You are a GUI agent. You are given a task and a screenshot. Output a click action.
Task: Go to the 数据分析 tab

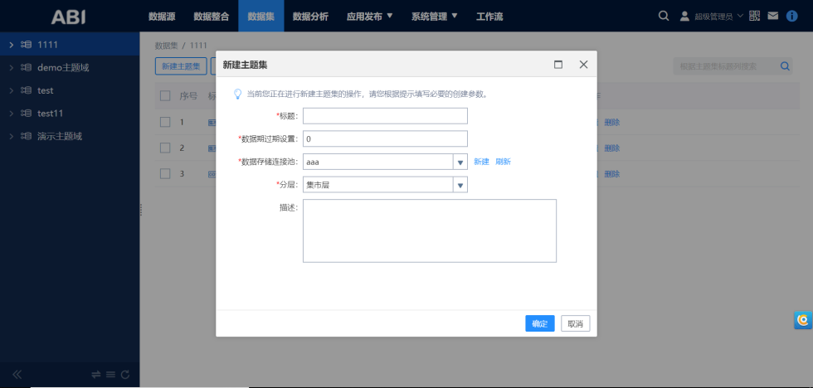click(x=310, y=16)
